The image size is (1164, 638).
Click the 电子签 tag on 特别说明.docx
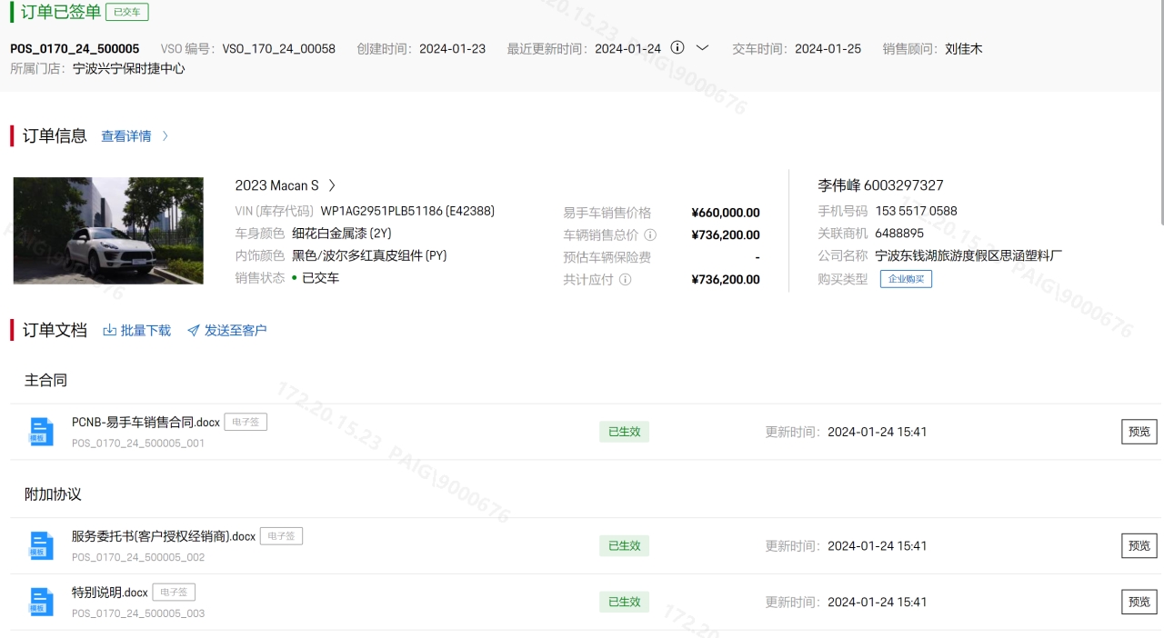point(174,593)
